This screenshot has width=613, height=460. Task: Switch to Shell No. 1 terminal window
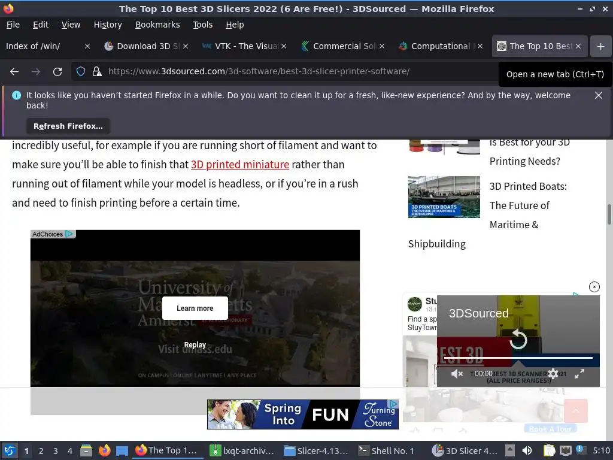(387, 450)
